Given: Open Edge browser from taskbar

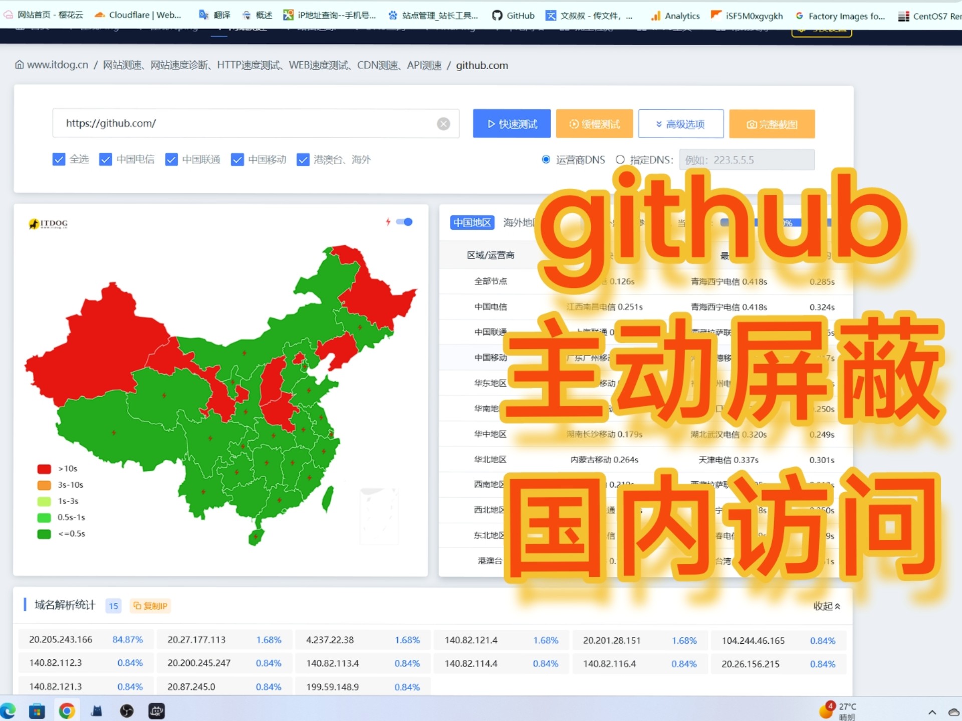Looking at the screenshot, I should tap(8, 710).
